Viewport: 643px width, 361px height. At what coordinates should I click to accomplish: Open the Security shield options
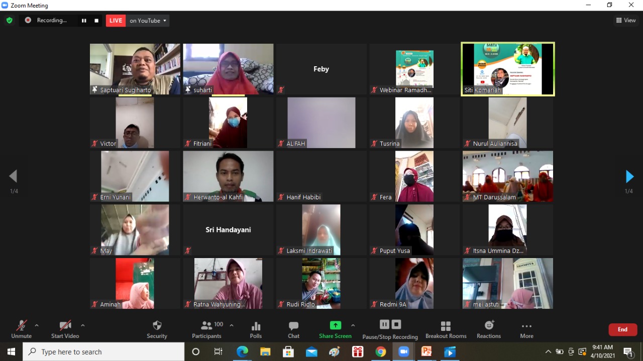pos(157,329)
